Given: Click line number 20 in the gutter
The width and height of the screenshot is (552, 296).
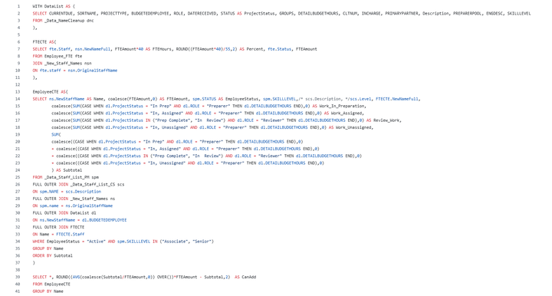Looking at the screenshot, I should coord(18,142).
